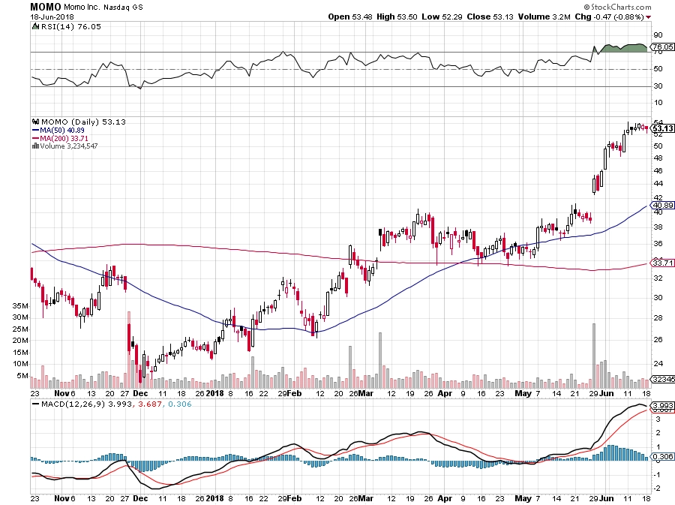Screen dimensions: 675x505
Task: Click the 'Nasdaq GS' exchange label
Action: (123, 8)
